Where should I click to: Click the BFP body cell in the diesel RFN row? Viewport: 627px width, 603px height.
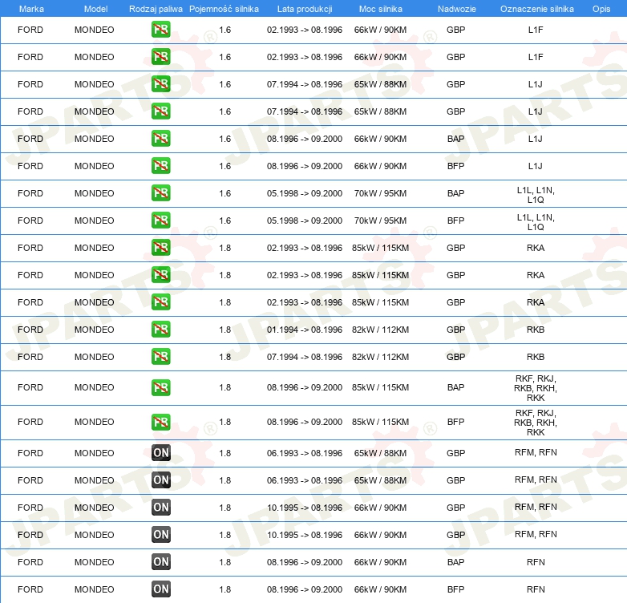pyautogui.click(x=456, y=589)
